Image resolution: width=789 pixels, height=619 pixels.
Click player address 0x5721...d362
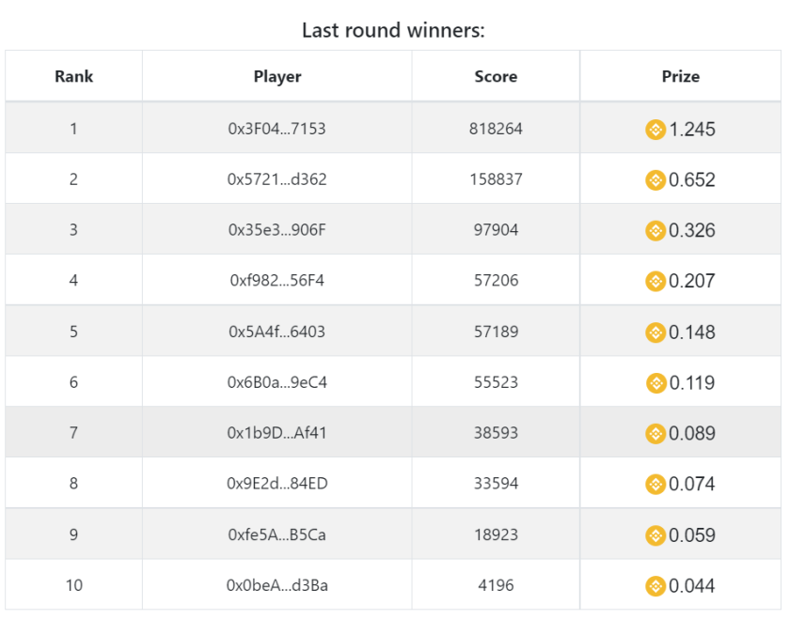coord(276,179)
